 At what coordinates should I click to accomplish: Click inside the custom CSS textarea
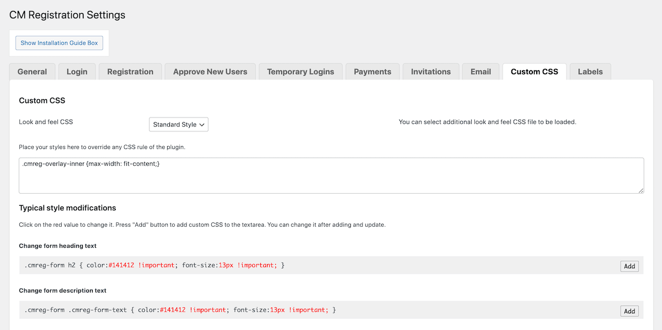[x=331, y=175]
